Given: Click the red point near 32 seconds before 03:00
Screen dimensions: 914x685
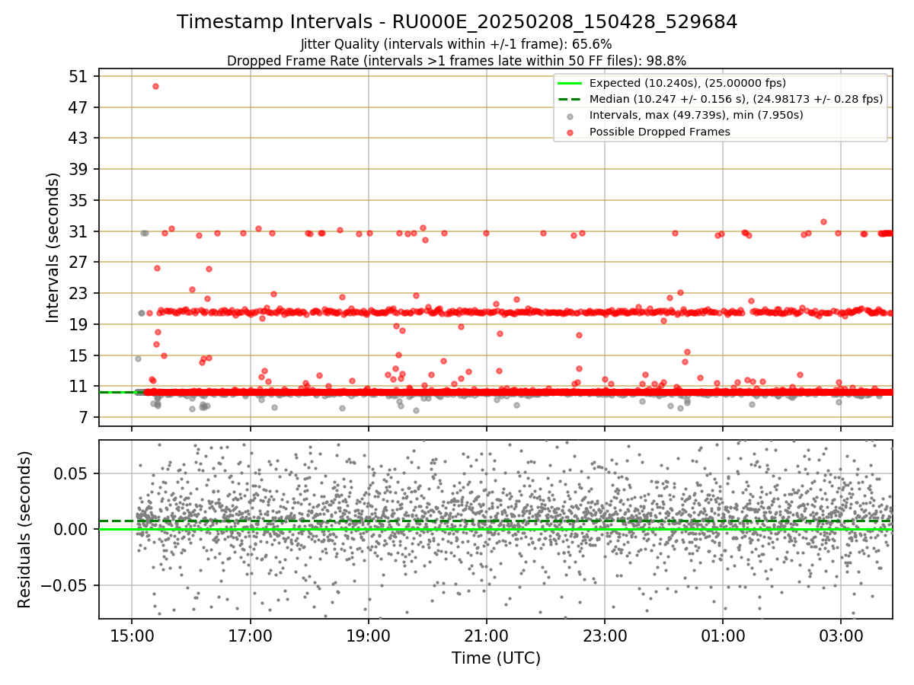Looking at the screenshot, I should click(x=823, y=221).
